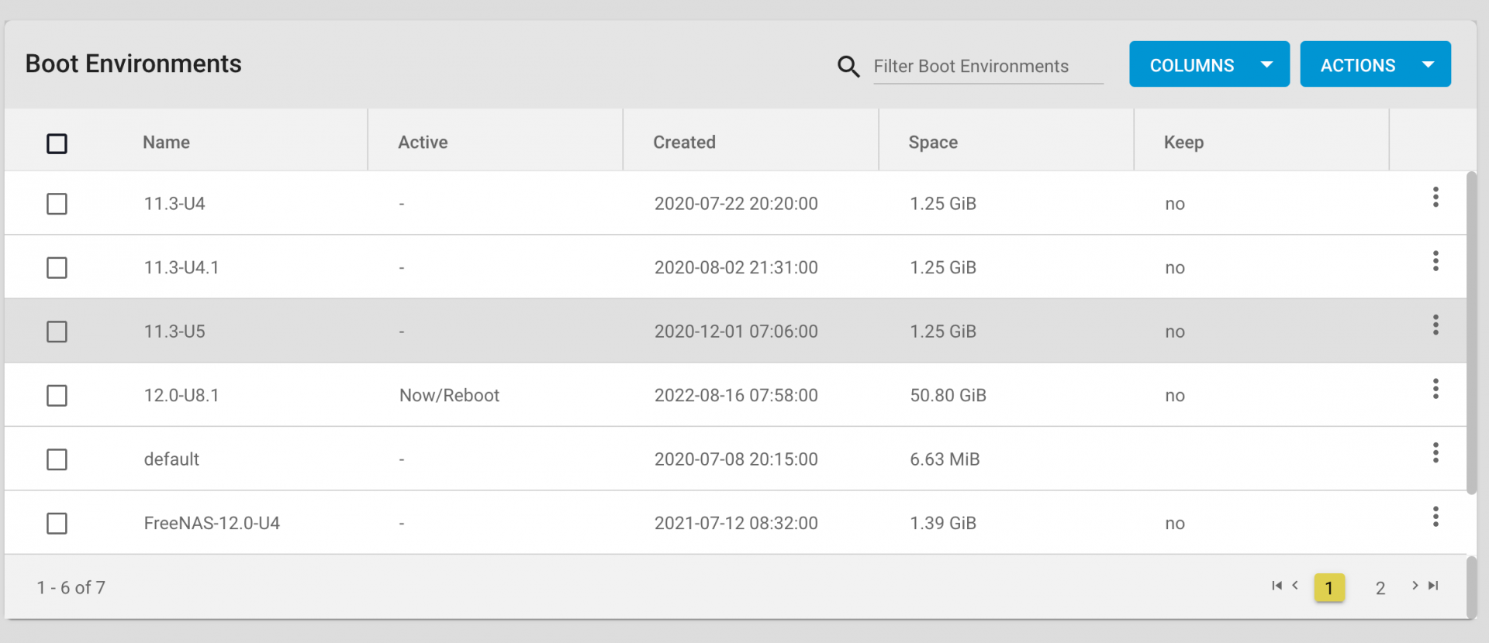
Task: Go to last page arrow
Action: [1433, 586]
